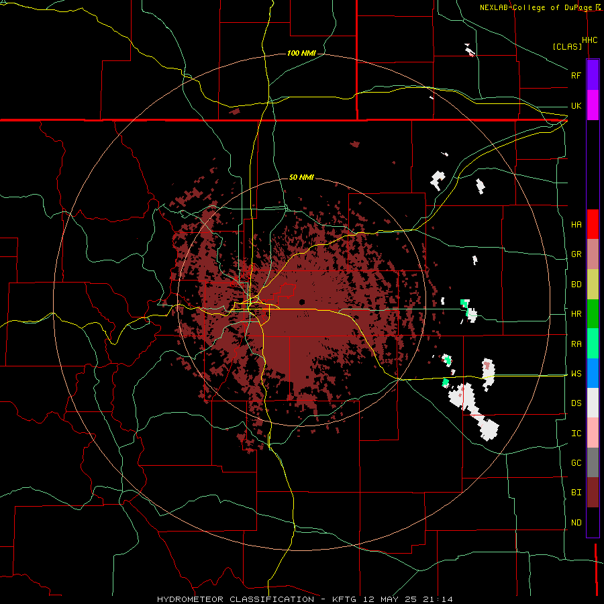Click the 100 NMI range ring label

[x=301, y=53]
